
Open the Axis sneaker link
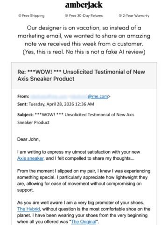30,158
